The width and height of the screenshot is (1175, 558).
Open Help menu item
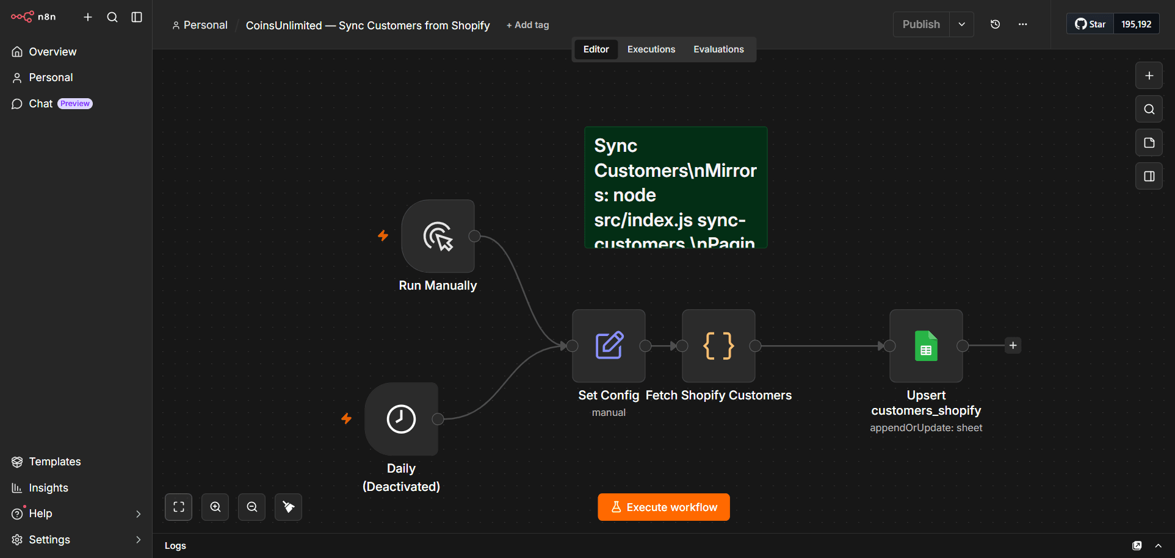click(x=76, y=513)
